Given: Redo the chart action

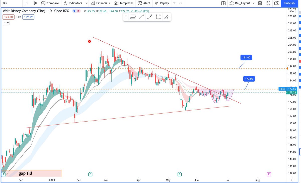Looking at the screenshot, I should pos(181,3).
